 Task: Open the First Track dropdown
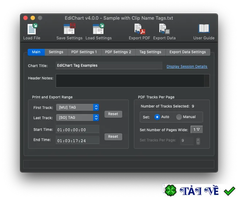(78, 108)
